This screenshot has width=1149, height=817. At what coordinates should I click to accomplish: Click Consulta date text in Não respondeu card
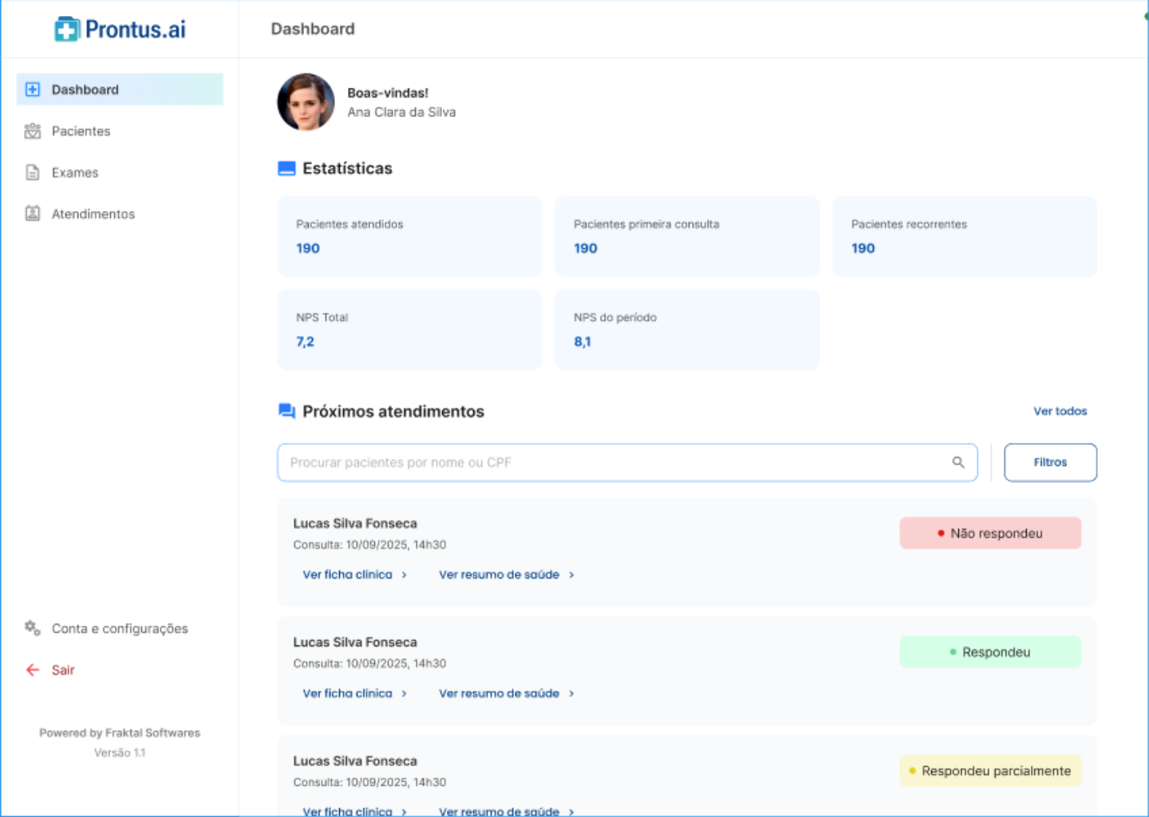(369, 545)
